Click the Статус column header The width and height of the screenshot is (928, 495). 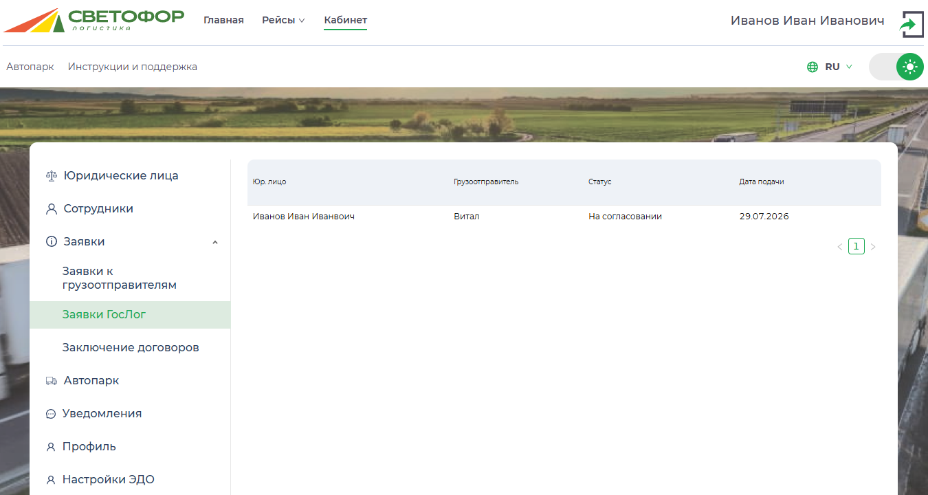coord(599,181)
